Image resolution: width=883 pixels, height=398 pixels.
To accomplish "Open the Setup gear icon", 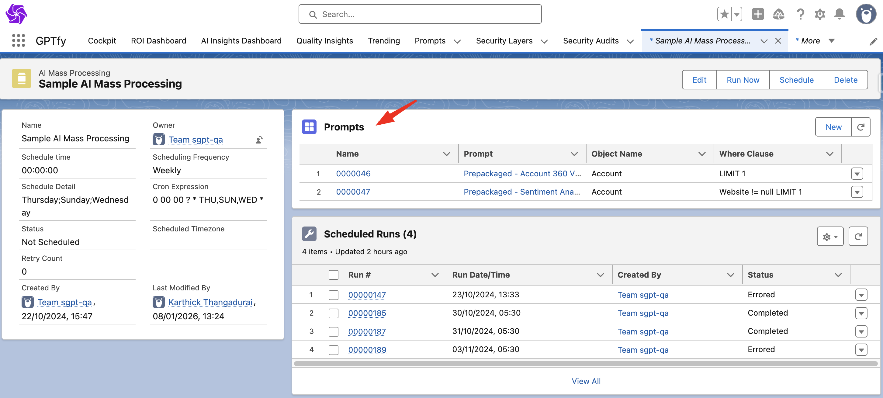I will coord(819,14).
